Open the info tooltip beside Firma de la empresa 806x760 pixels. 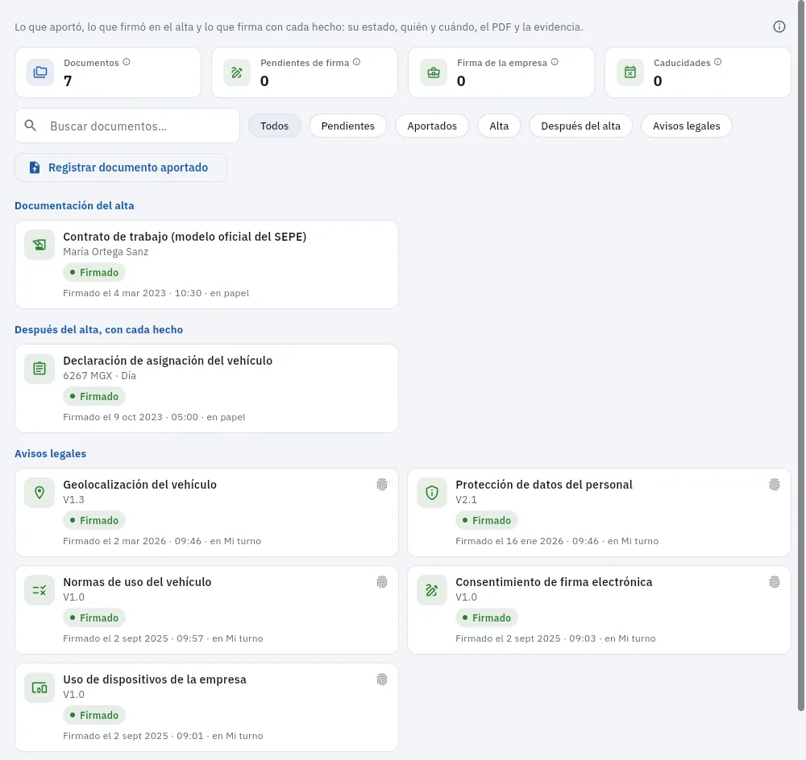click(555, 62)
